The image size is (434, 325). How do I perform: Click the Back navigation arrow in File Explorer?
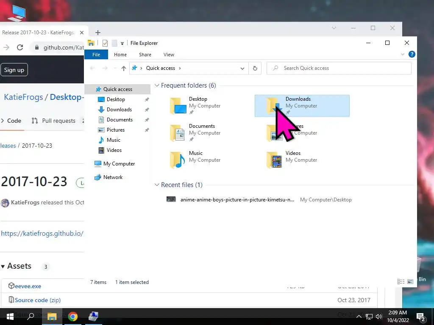pos(92,68)
